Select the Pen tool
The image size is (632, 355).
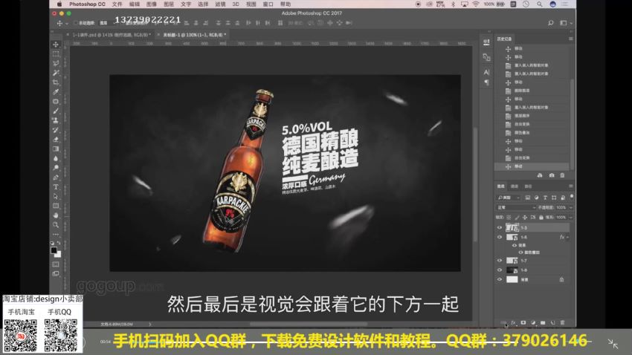56,177
